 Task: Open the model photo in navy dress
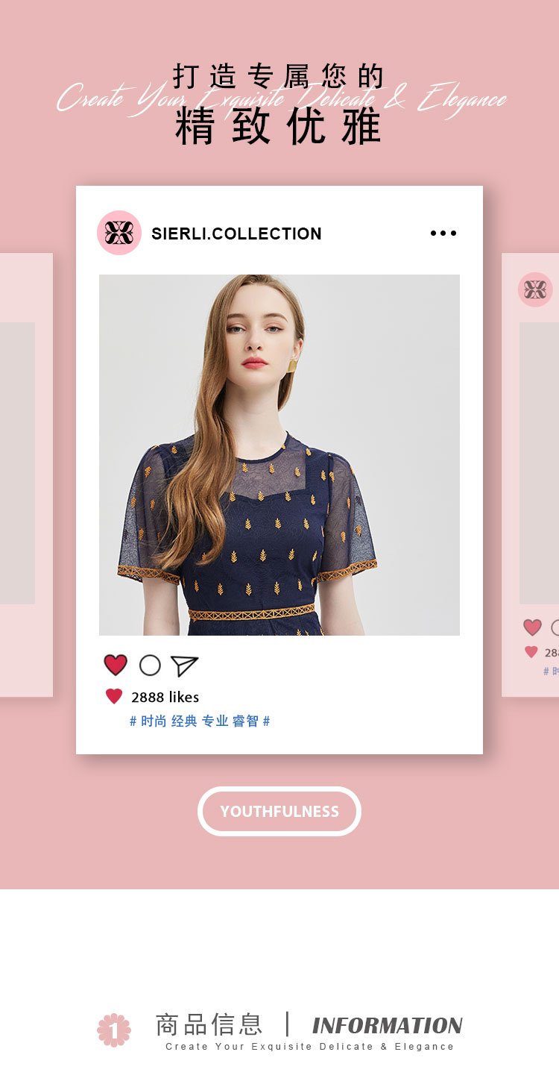tap(279, 455)
